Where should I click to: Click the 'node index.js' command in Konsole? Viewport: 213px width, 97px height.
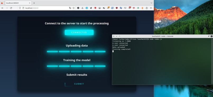pos(156,39)
